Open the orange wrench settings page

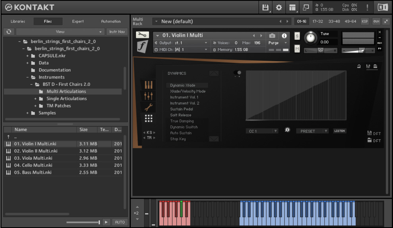[149, 107]
